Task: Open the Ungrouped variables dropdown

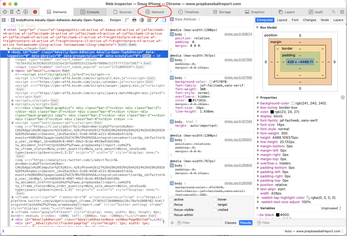Action: 331,208
